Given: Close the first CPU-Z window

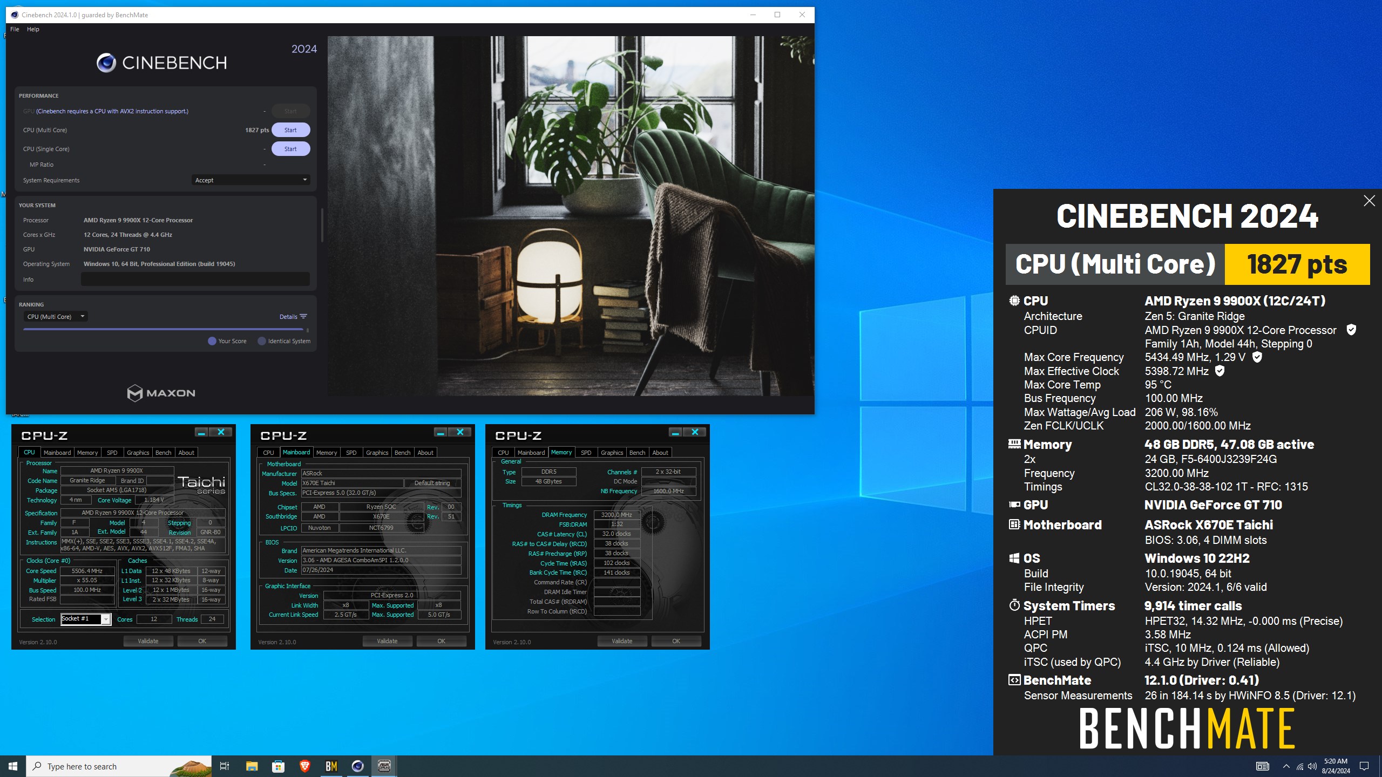Looking at the screenshot, I should click(221, 432).
